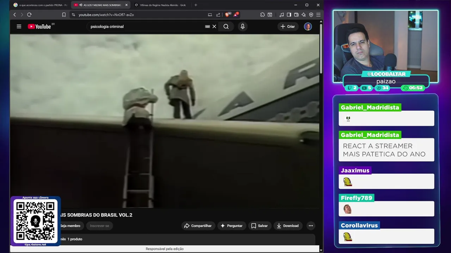Viewport: 451px width, 253px height.
Task: Click the QR code image overlay
Action: [x=35, y=221]
